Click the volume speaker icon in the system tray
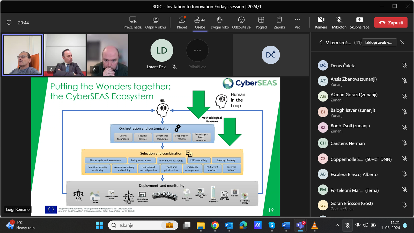The image size is (414, 233). tap(366, 225)
